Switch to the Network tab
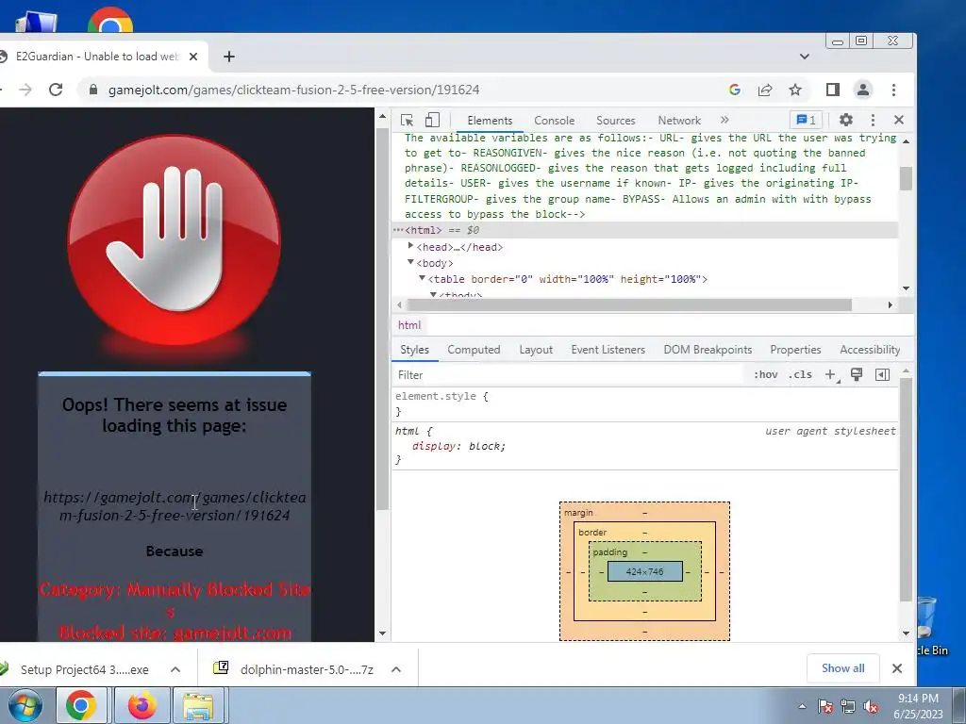Image resolution: width=966 pixels, height=724 pixels. 679,121
